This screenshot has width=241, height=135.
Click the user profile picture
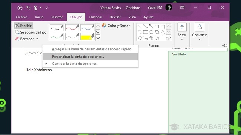point(169,7)
